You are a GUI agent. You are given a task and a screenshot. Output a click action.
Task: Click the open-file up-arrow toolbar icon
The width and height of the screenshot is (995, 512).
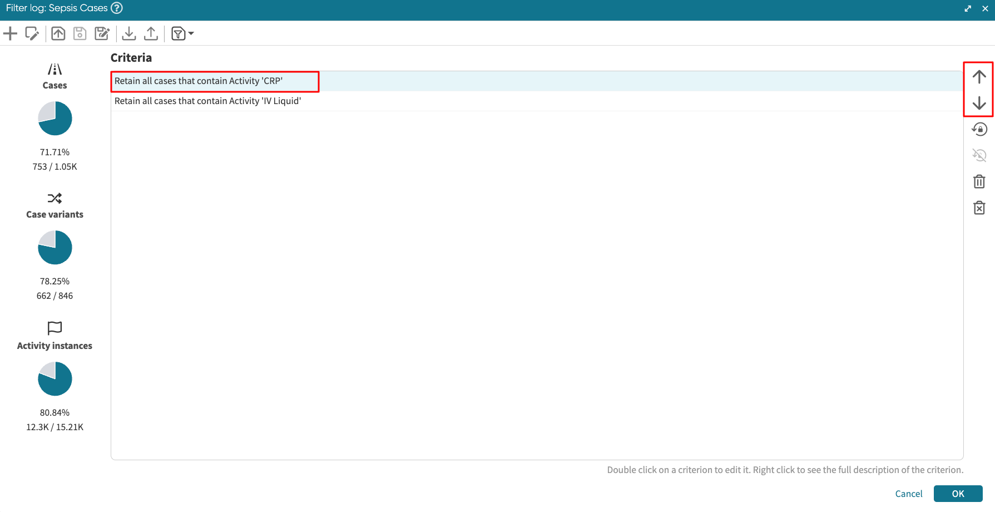coord(58,34)
